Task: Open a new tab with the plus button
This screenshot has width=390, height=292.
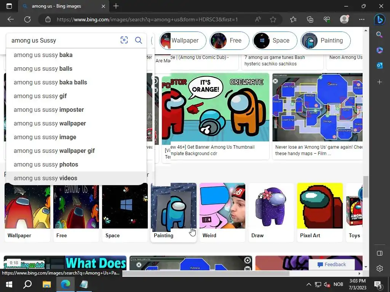Action: click(116, 6)
